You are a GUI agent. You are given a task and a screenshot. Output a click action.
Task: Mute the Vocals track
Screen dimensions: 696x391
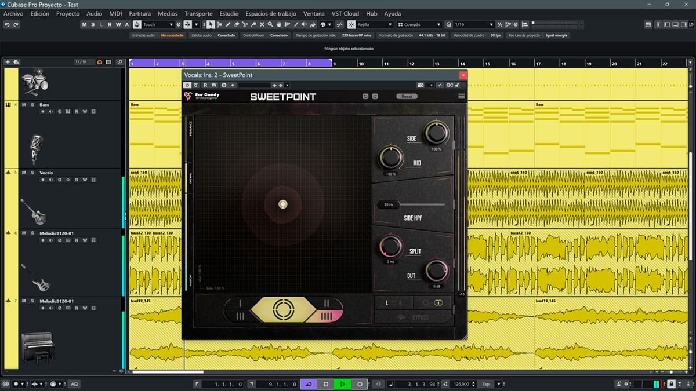[x=24, y=173]
